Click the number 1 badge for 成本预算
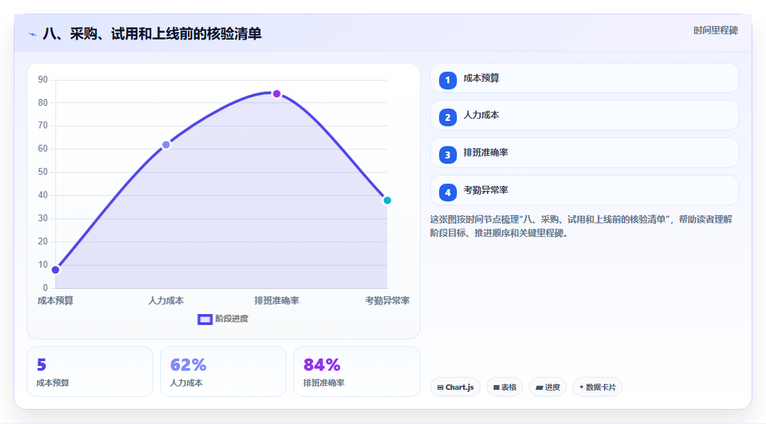Viewport: 766px width, 424px height. (447, 81)
